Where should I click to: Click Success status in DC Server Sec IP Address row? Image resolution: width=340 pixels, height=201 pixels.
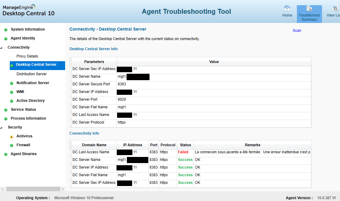pyautogui.click(x=185, y=183)
